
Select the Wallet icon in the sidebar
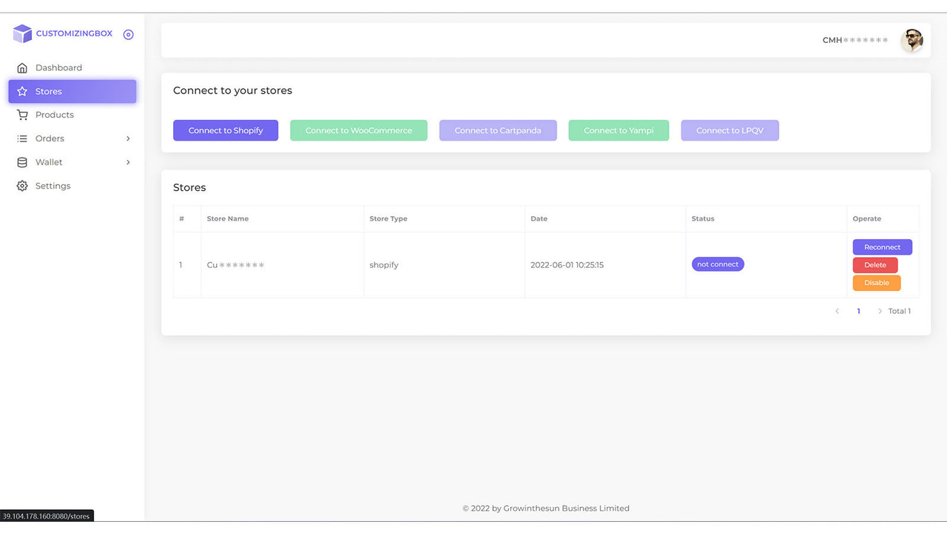coord(22,162)
